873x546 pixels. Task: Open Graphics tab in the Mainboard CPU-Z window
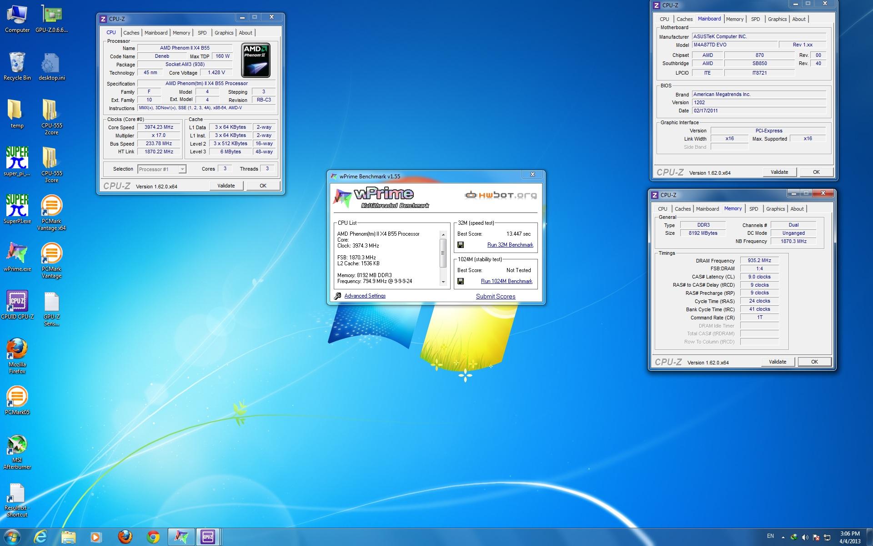777,19
